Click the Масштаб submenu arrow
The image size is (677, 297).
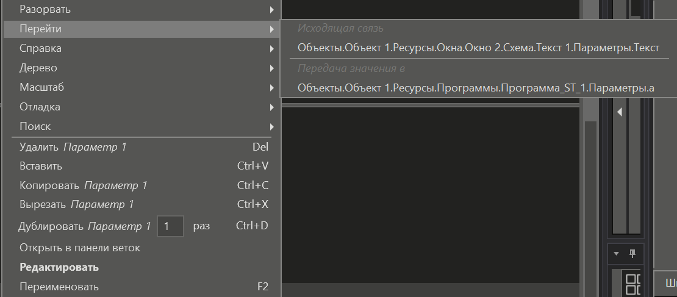[x=271, y=88]
